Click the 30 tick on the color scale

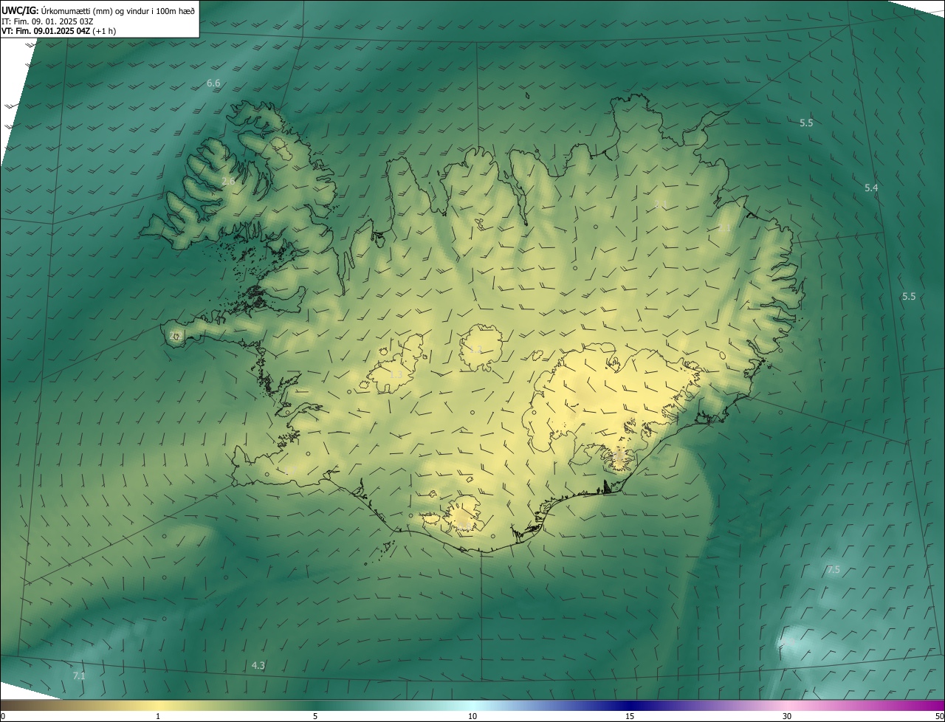(787, 716)
